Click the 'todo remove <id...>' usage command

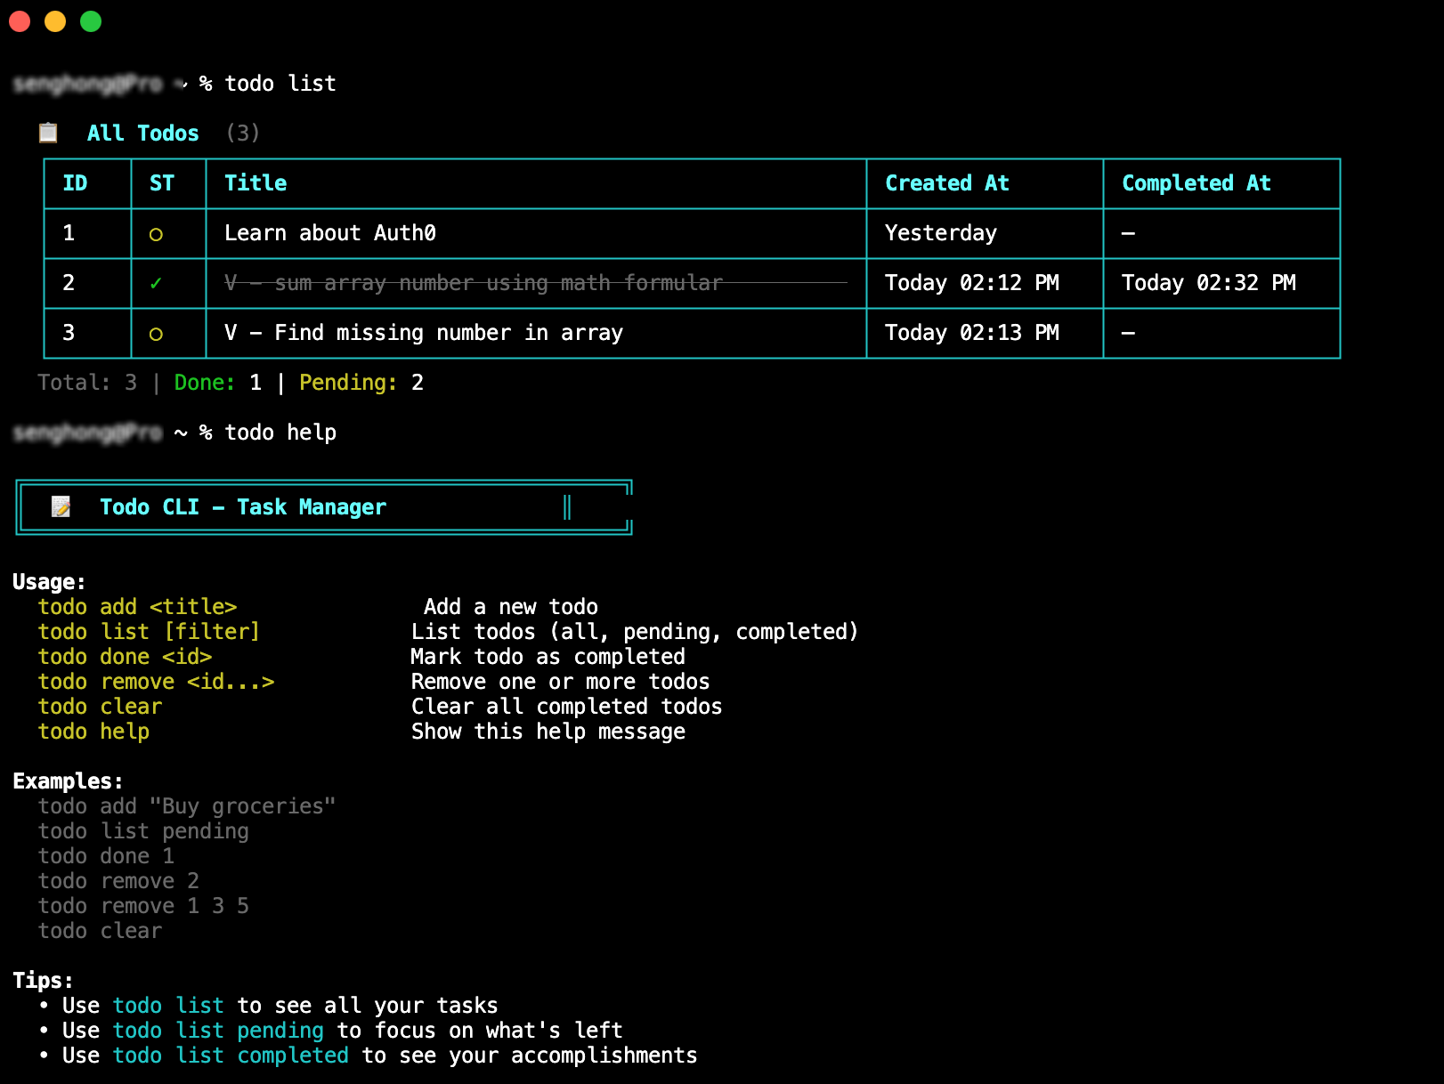click(x=156, y=682)
